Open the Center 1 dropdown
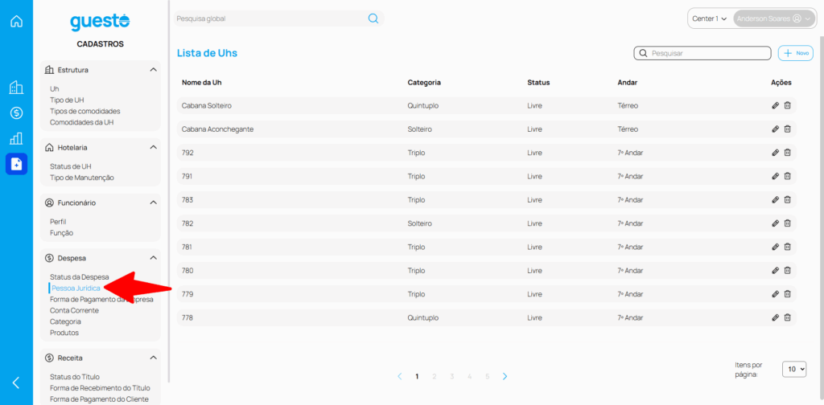Screen dimensions: 824x405 tap(709, 18)
